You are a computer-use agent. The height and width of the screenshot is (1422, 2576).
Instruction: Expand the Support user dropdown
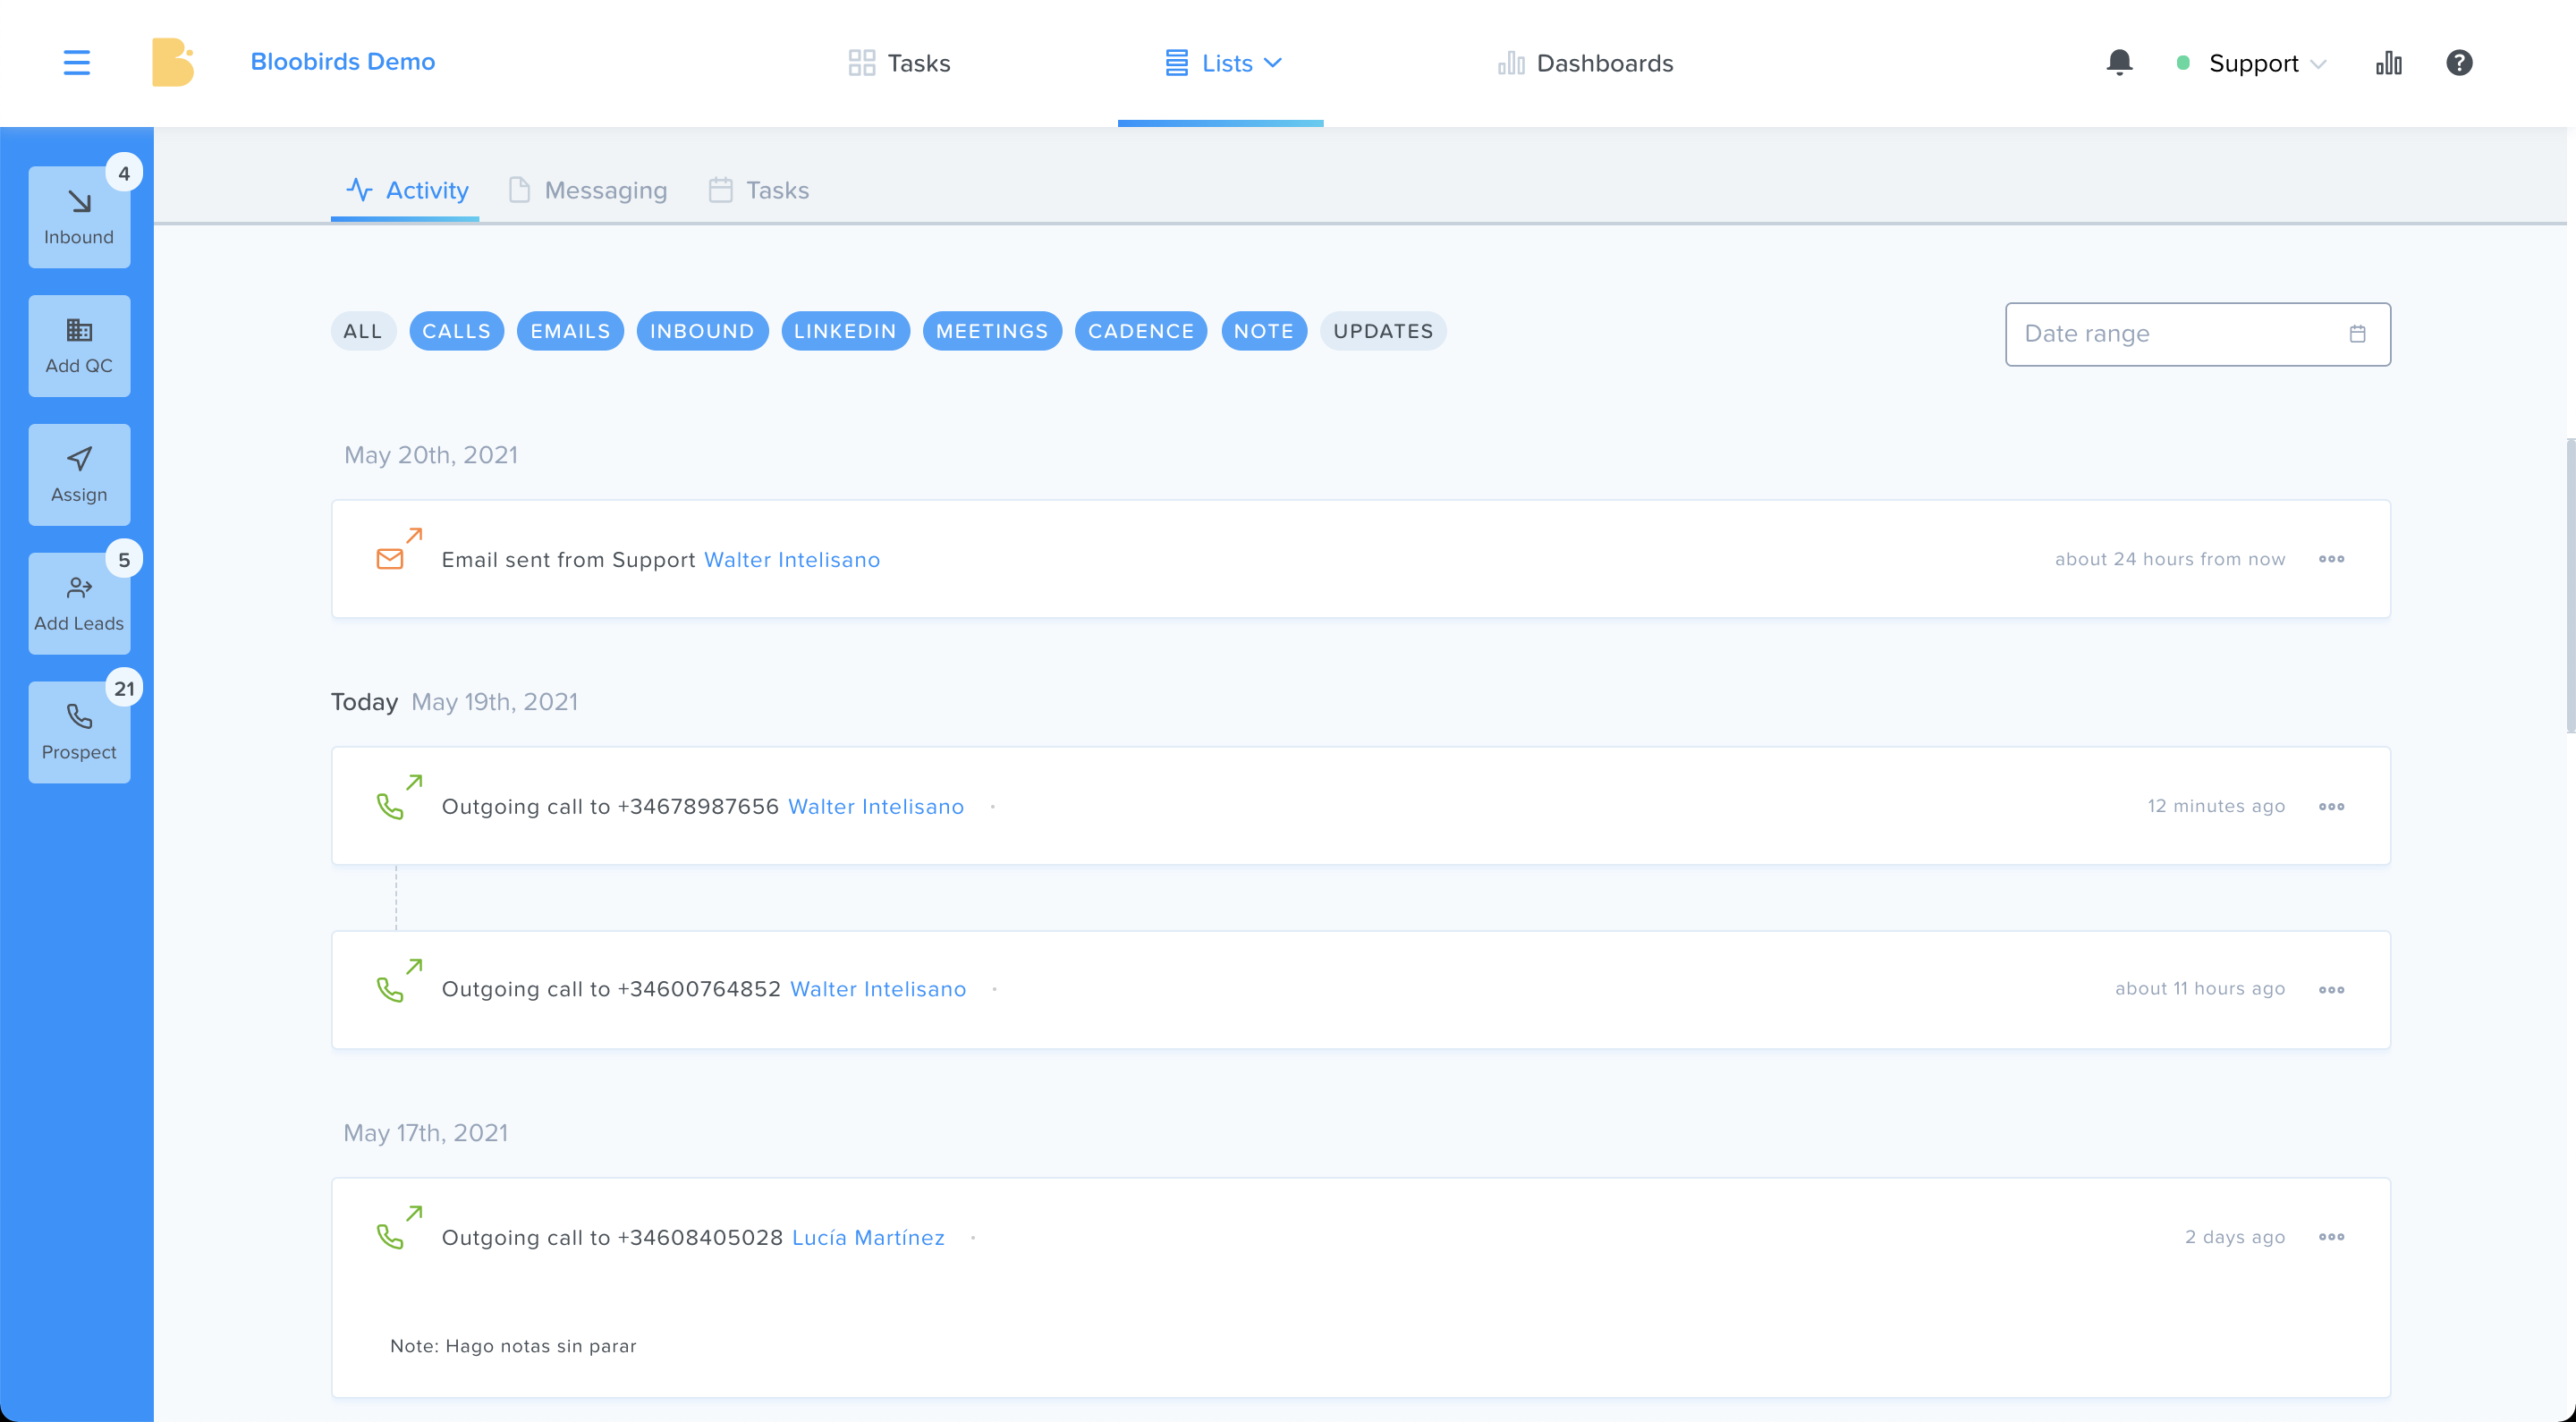2252,63
